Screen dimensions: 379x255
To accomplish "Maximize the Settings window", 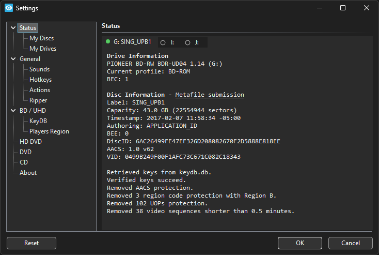I will pyautogui.click(x=343, y=8).
